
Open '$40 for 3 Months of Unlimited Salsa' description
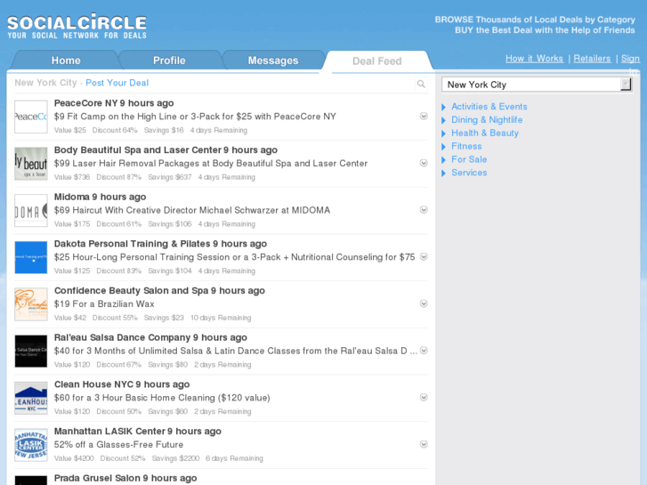236,351
